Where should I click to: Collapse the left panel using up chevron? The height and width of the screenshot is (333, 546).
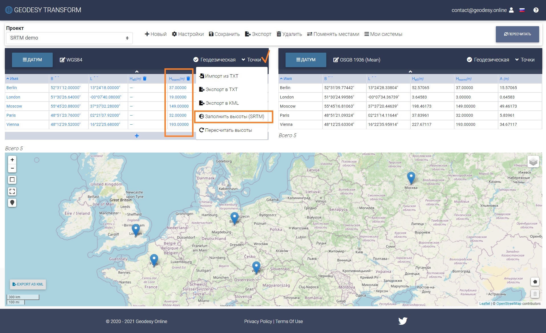coord(137,71)
